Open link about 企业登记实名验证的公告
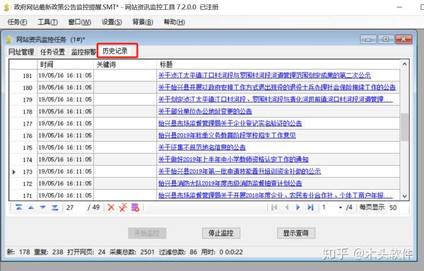Screen dimensions: 424x271 [x=230, y=123]
